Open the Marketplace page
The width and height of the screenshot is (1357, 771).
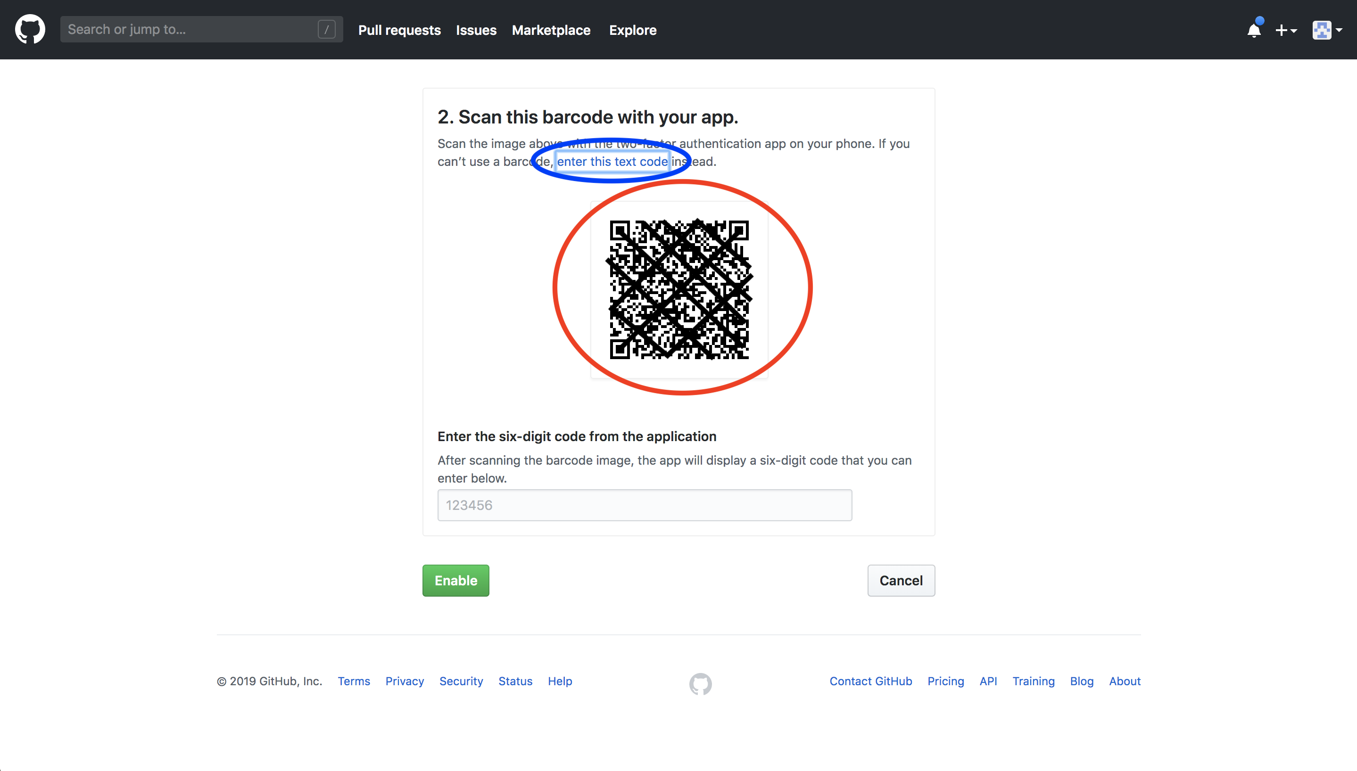(551, 30)
